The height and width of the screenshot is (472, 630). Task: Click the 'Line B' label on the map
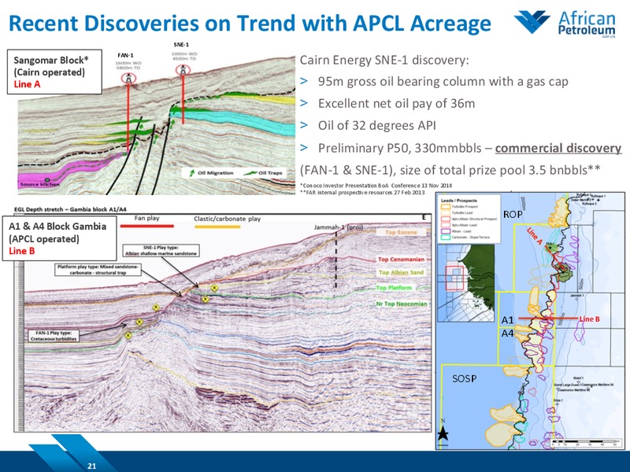coord(589,319)
